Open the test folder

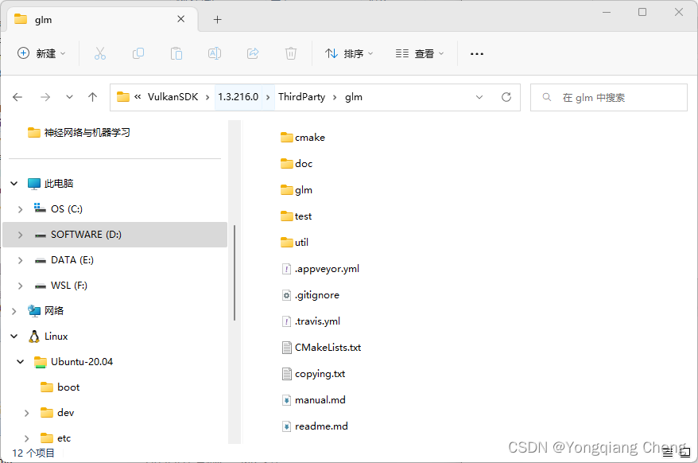point(296,216)
